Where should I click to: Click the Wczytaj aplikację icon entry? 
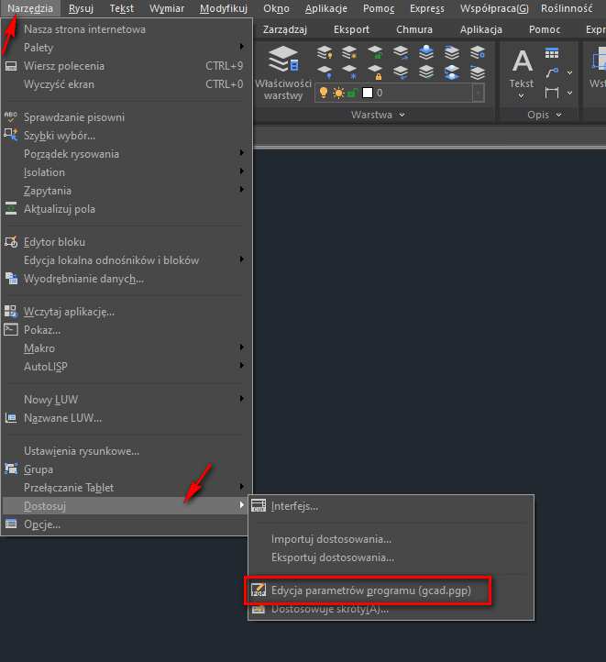tap(11, 312)
